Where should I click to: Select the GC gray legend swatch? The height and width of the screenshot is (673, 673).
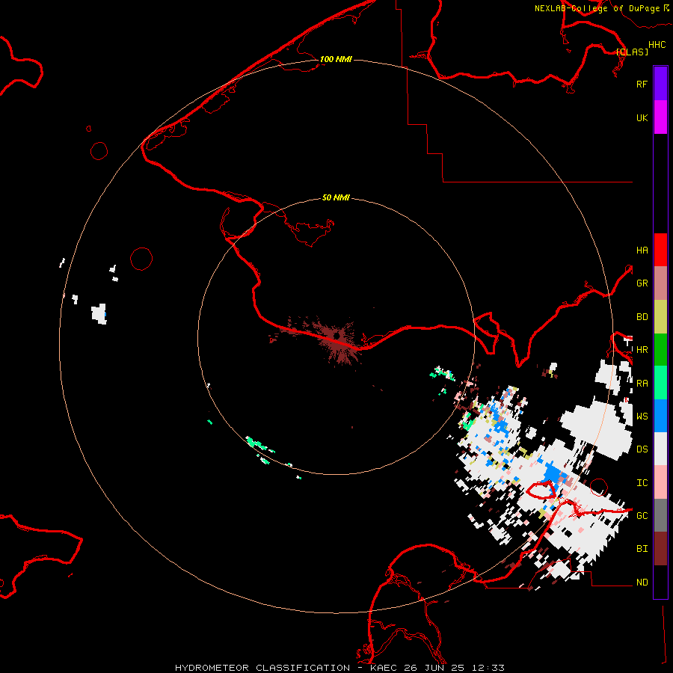[x=660, y=515]
